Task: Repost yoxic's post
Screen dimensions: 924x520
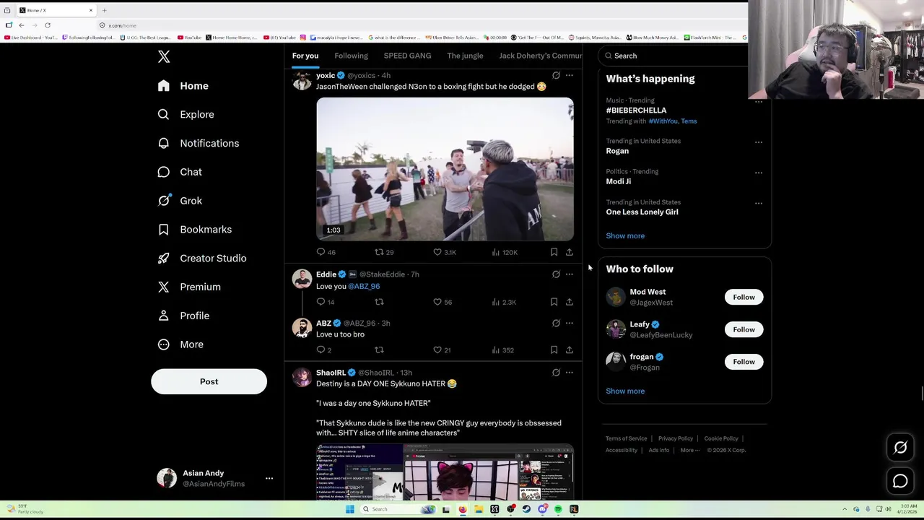Action: (383, 252)
